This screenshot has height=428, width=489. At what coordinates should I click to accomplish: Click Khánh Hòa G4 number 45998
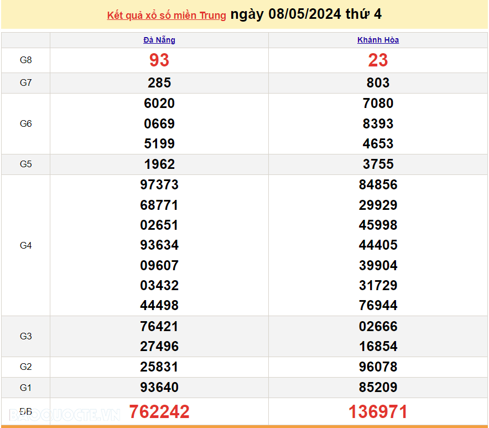coord(378,225)
